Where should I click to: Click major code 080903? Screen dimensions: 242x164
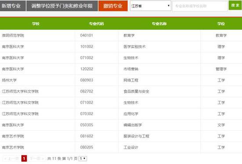coord(87,80)
